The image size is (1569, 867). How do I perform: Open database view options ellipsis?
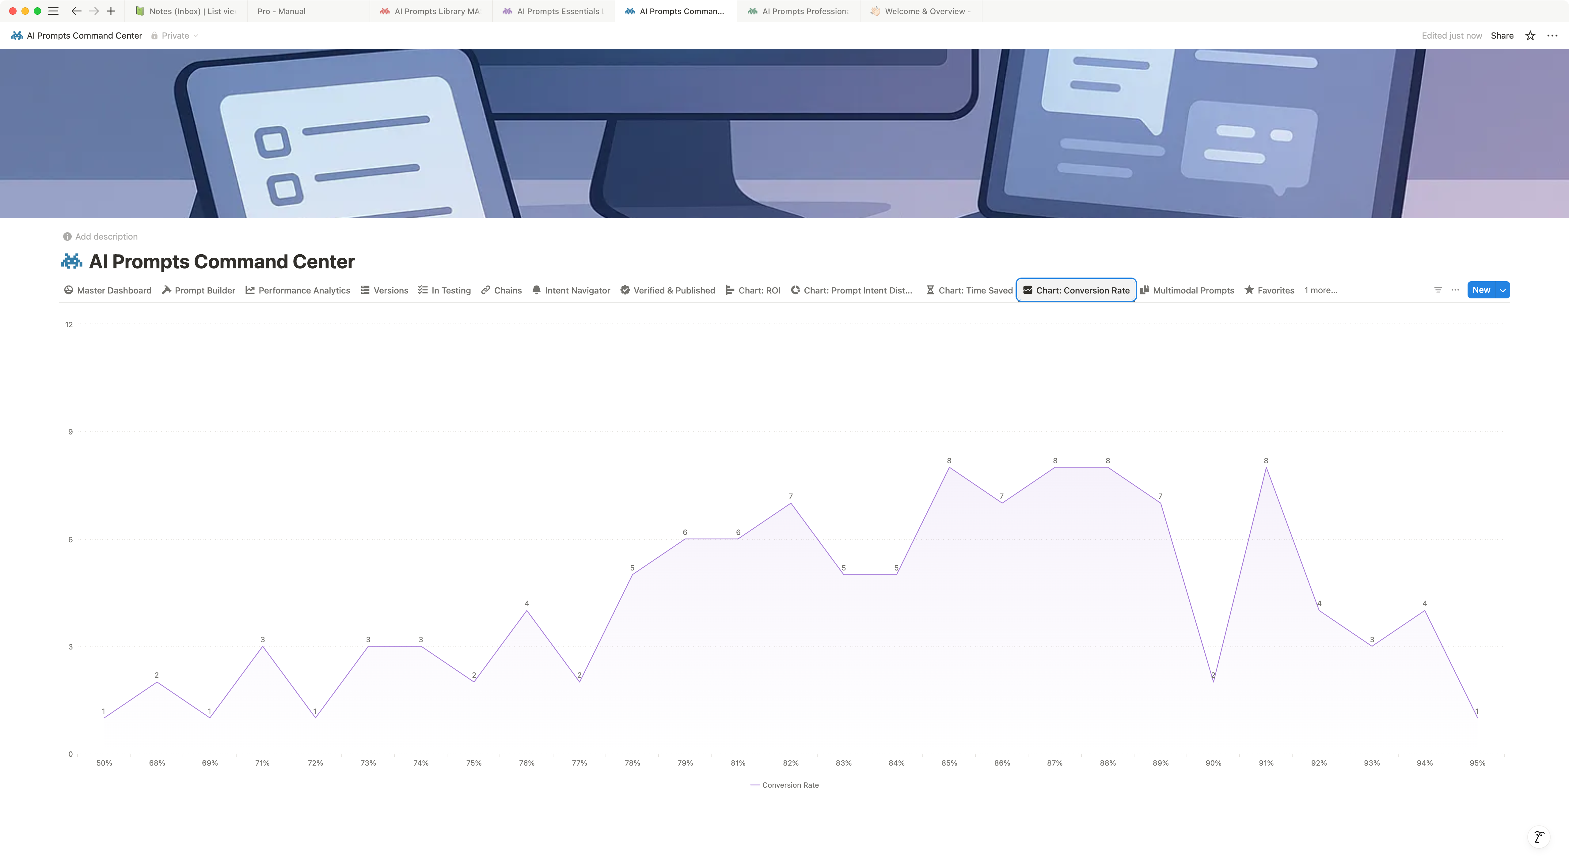coord(1455,290)
